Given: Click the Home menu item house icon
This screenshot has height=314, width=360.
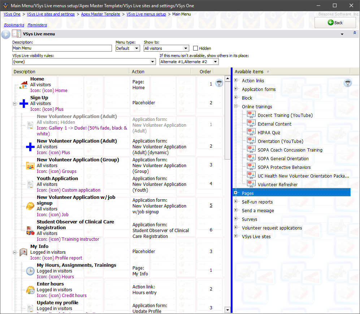Looking at the screenshot, I should pyautogui.click(x=24, y=85).
